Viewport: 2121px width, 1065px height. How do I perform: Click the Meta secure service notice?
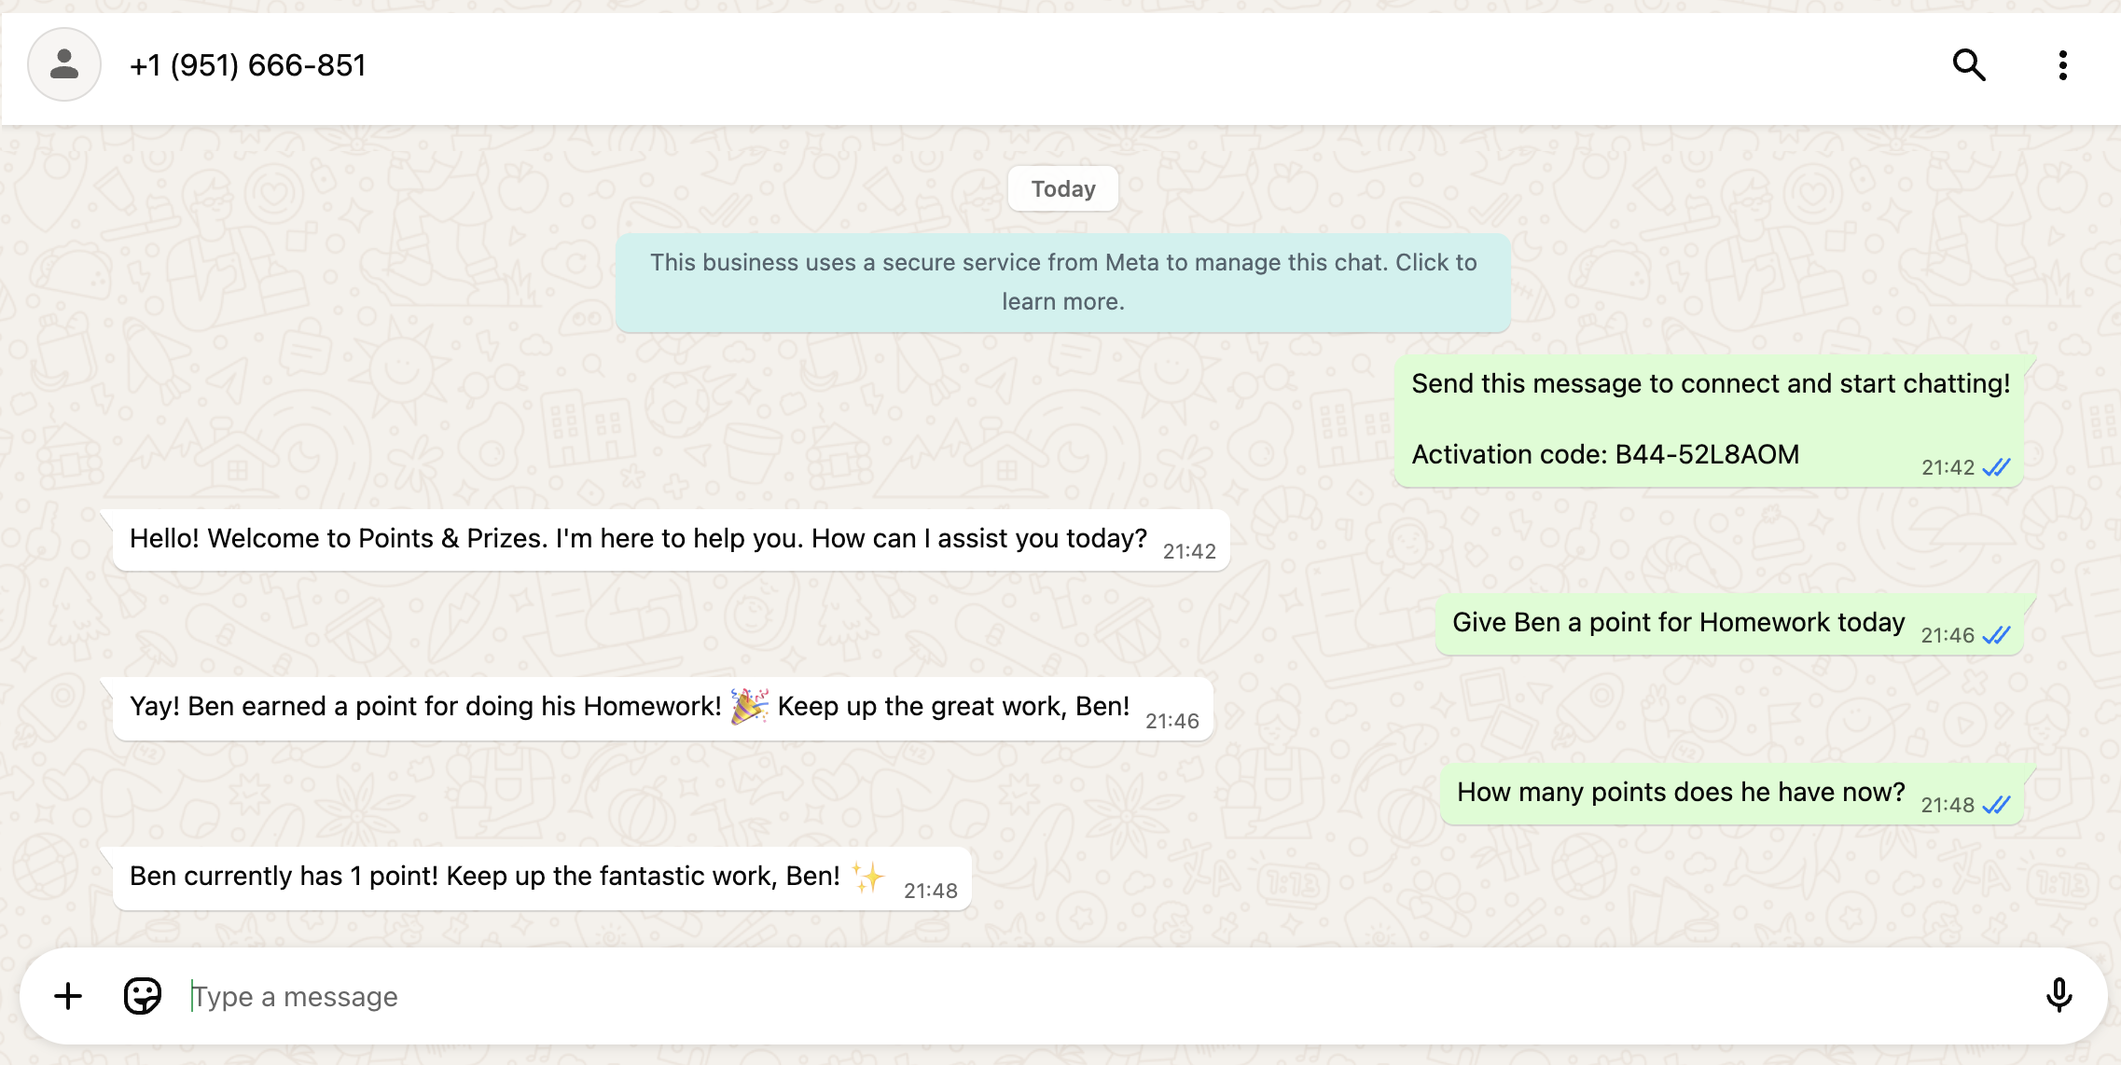coord(1062,282)
